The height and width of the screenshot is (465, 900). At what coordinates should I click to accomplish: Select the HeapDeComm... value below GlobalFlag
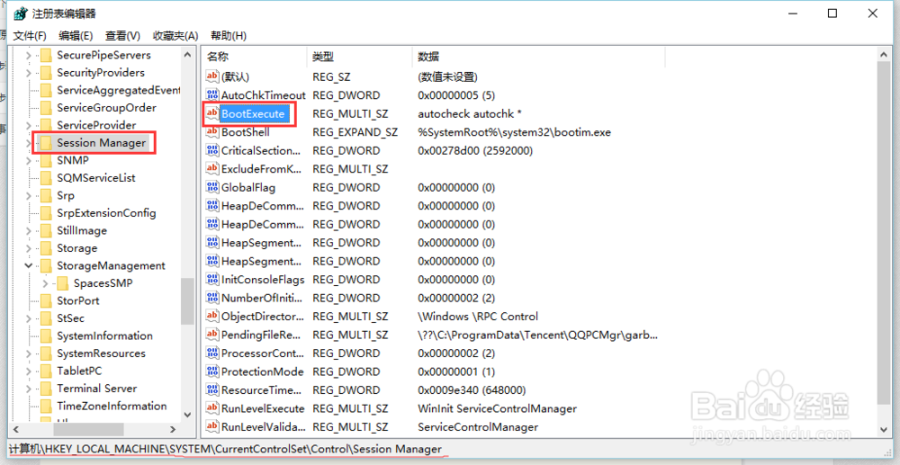point(261,206)
